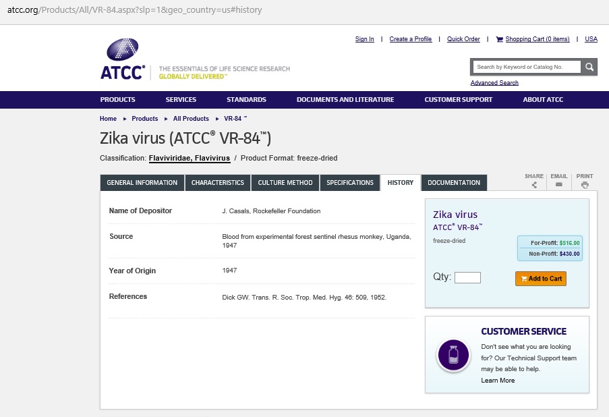
Task: Open Shopping Cart (0 items) link
Action: (x=538, y=39)
